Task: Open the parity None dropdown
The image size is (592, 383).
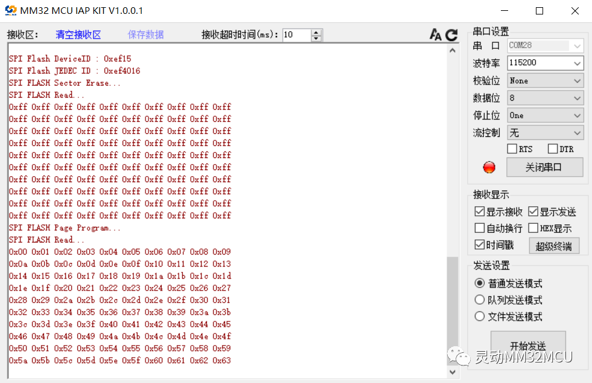Action: [x=545, y=80]
